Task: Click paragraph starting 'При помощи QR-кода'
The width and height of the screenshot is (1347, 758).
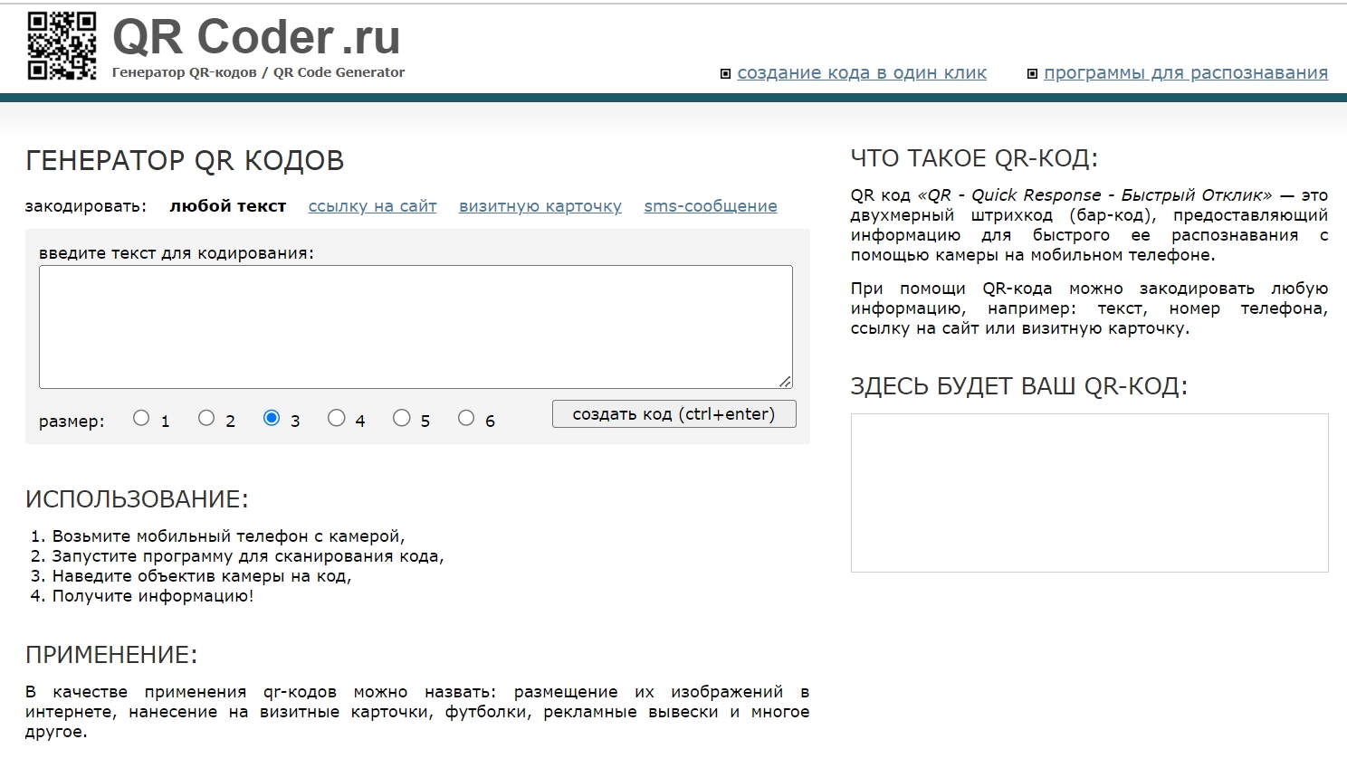Action: 1089,308
